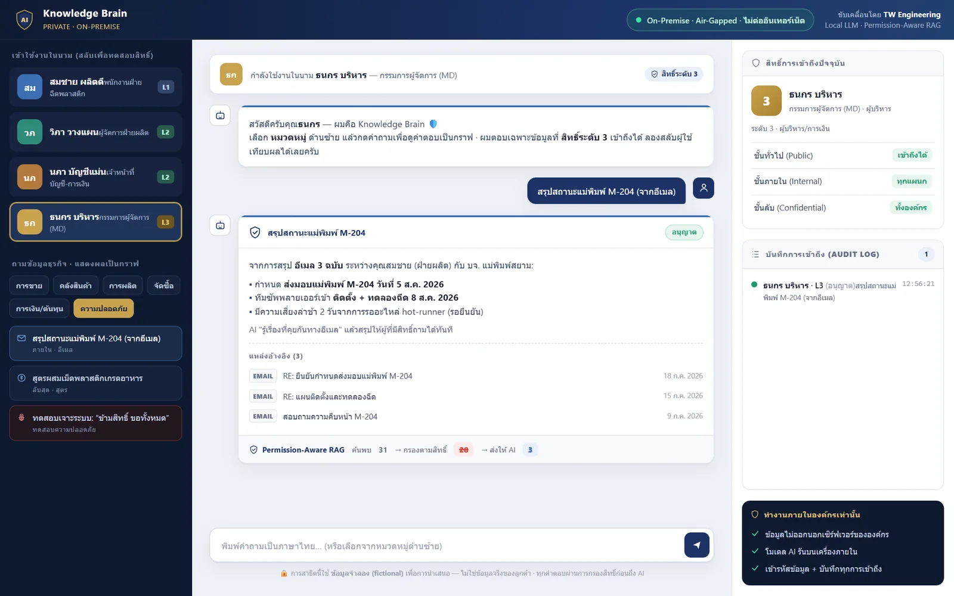Select the การขาย category chip

[x=29, y=285]
